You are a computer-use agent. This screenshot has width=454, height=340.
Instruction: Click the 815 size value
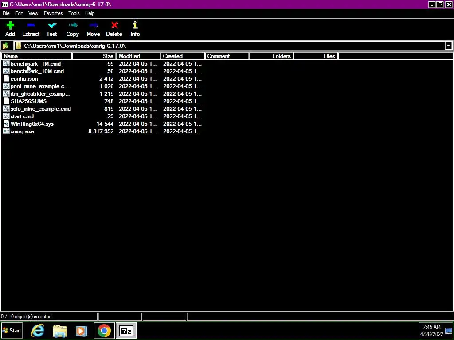[x=109, y=109]
